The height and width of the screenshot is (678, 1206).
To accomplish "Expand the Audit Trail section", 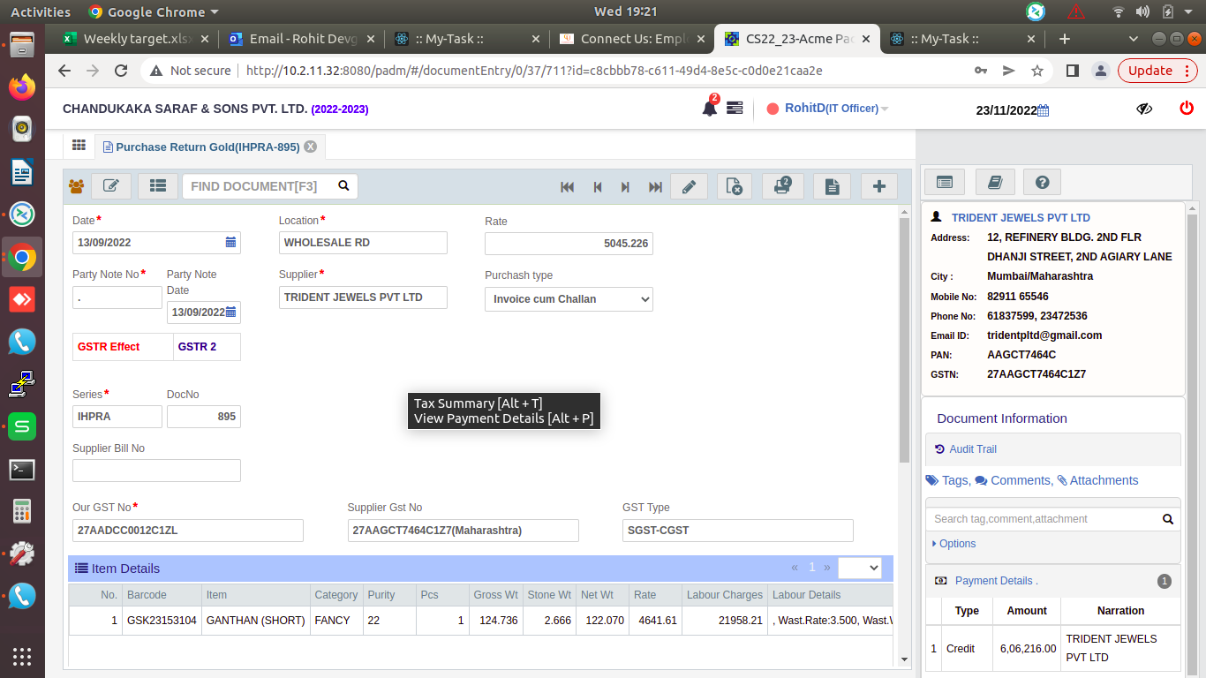I will coord(966,449).
